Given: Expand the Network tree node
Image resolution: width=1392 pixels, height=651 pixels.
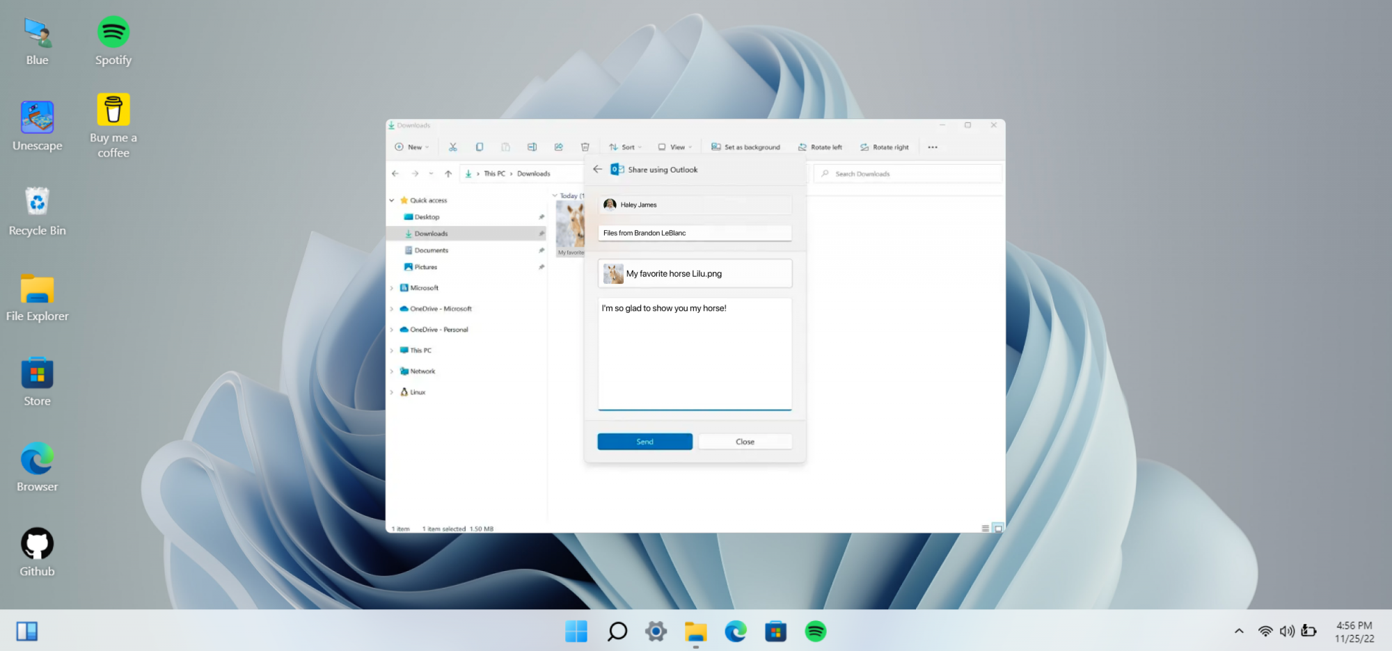Looking at the screenshot, I should coord(392,371).
